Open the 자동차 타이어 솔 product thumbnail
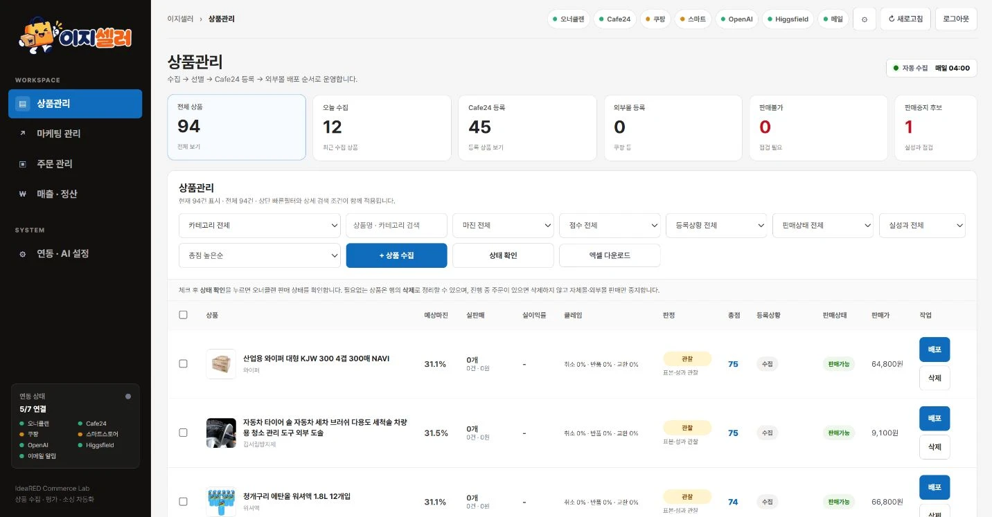992x517 pixels. pos(221,433)
